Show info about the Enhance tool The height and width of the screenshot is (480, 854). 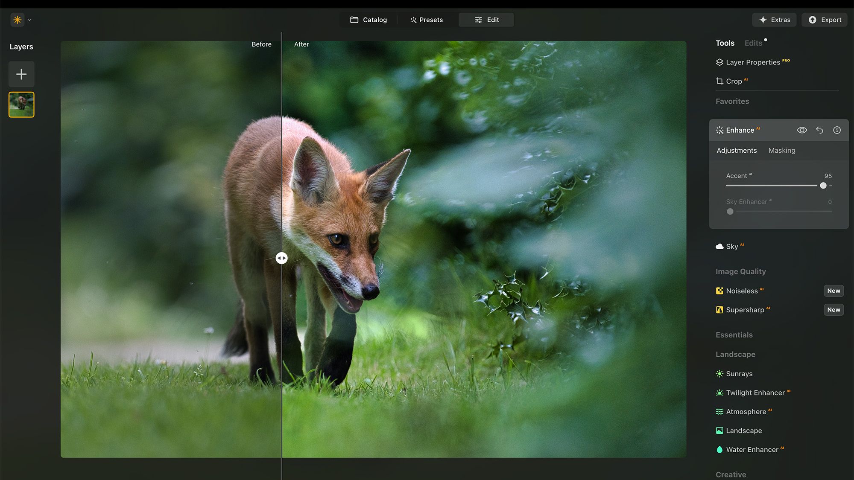click(837, 130)
